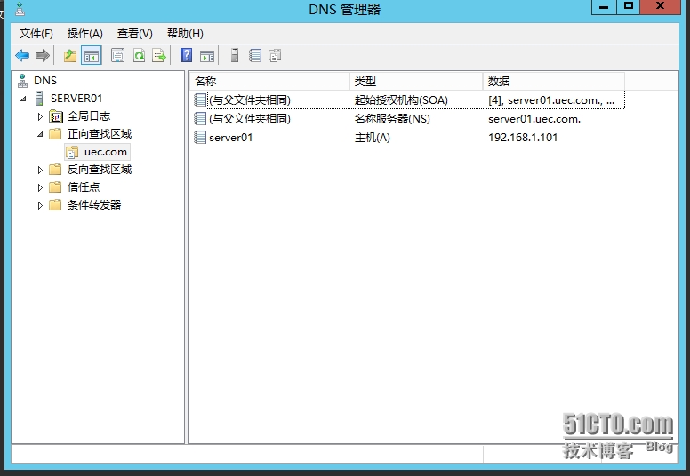
Task: Click the 全局日志 log icon
Action: pos(56,116)
